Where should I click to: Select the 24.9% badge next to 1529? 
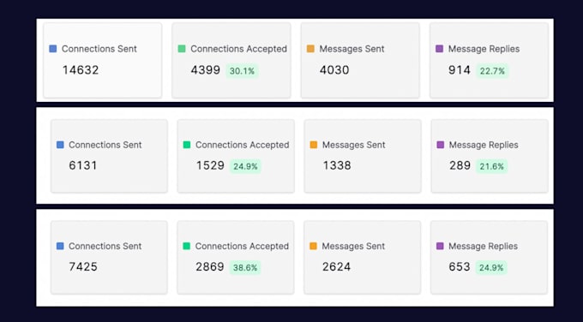pyautogui.click(x=245, y=166)
